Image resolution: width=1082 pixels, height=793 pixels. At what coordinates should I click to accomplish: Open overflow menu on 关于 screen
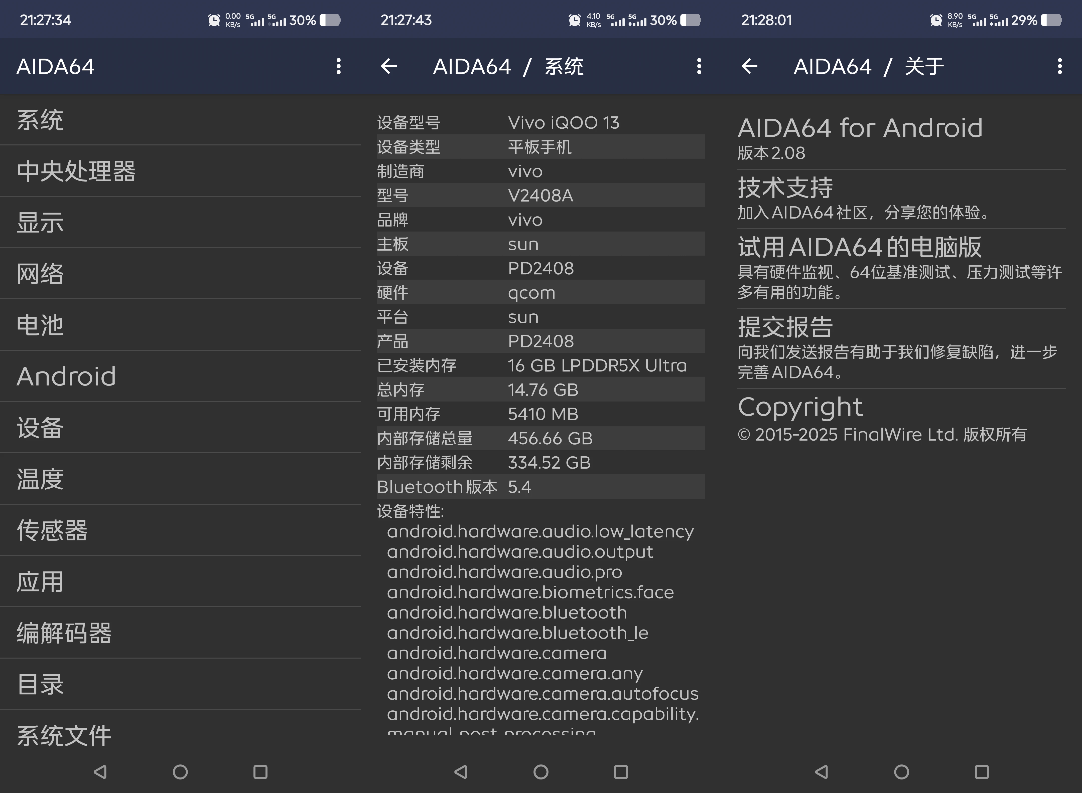tap(1060, 66)
